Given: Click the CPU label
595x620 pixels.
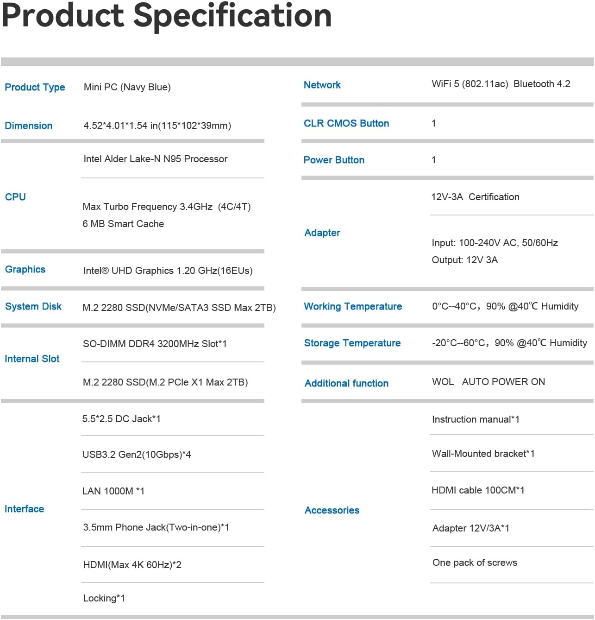Looking at the screenshot, I should tap(15, 197).
